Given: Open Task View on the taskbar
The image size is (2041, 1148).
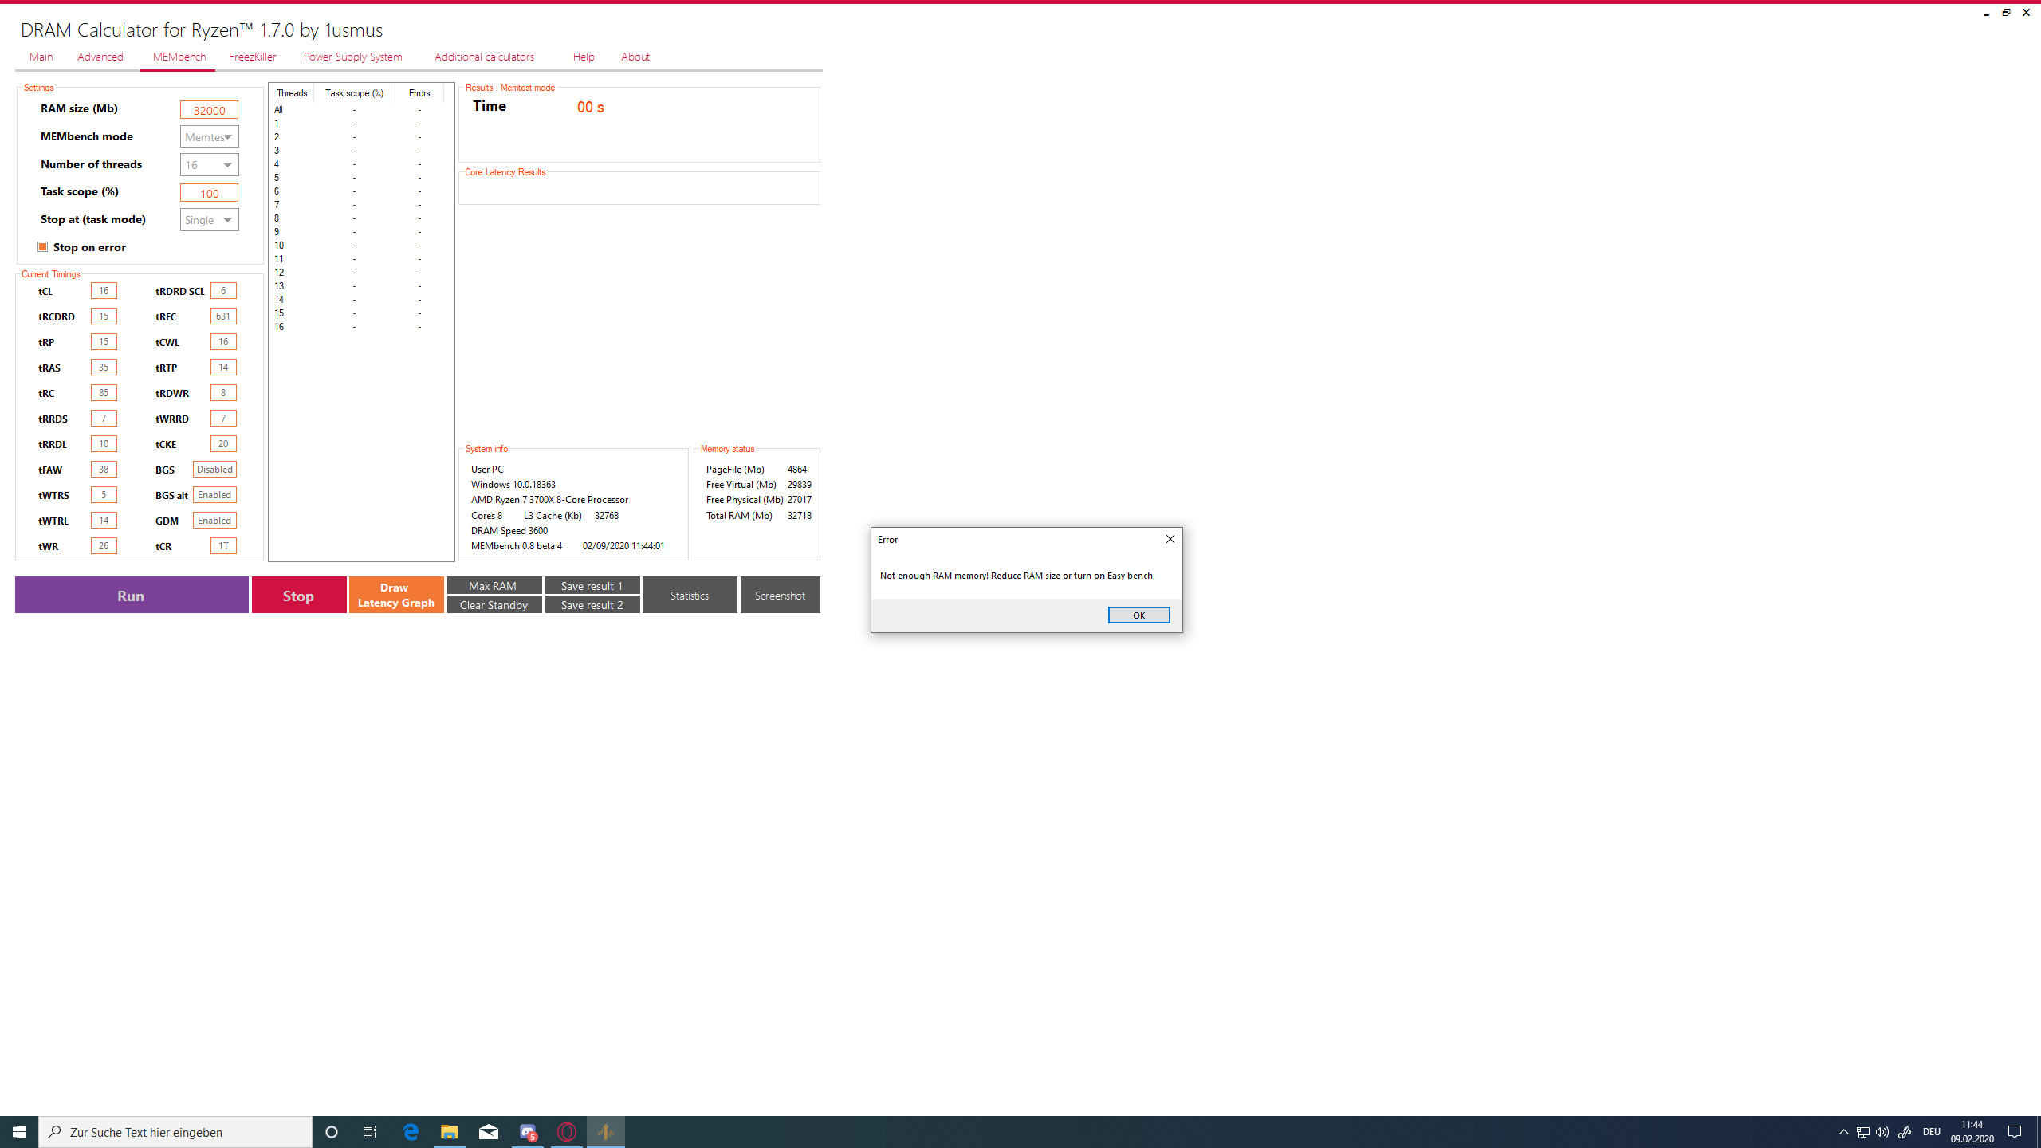Looking at the screenshot, I should click(x=370, y=1132).
